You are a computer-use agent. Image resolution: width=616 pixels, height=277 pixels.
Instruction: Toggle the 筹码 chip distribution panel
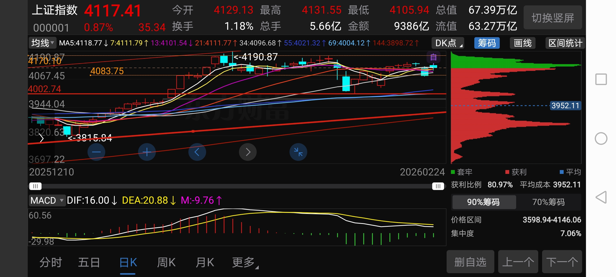487,43
